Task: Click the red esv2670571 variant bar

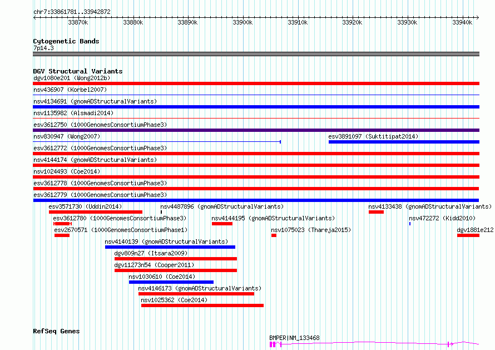Action: tap(62, 235)
